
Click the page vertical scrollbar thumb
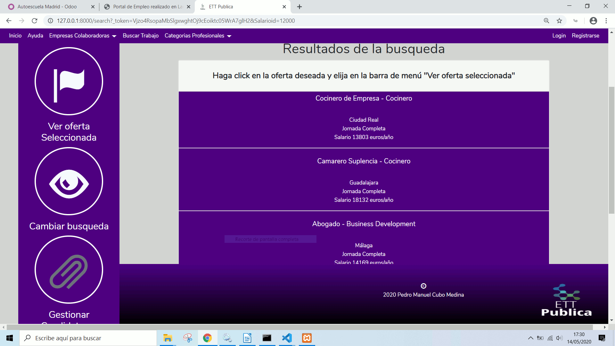pyautogui.click(x=611, y=150)
